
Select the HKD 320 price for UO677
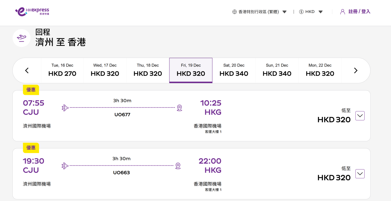point(334,120)
